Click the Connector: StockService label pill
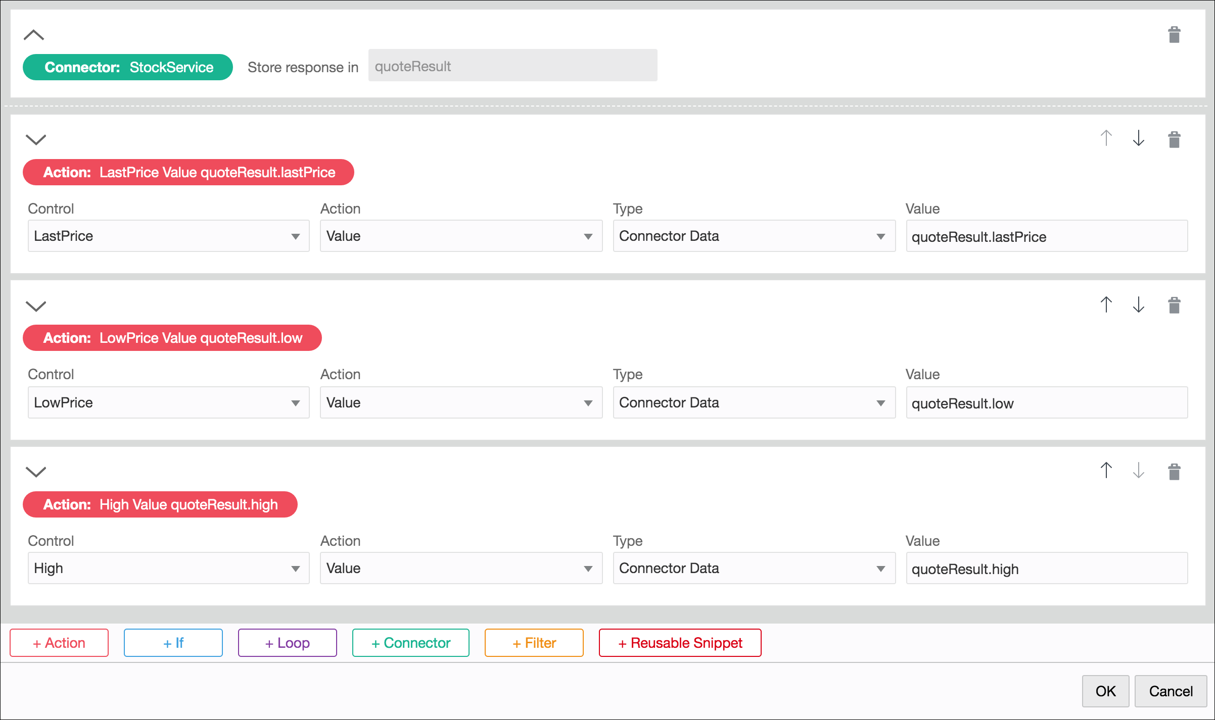Viewport: 1215px width, 720px height. pos(128,67)
